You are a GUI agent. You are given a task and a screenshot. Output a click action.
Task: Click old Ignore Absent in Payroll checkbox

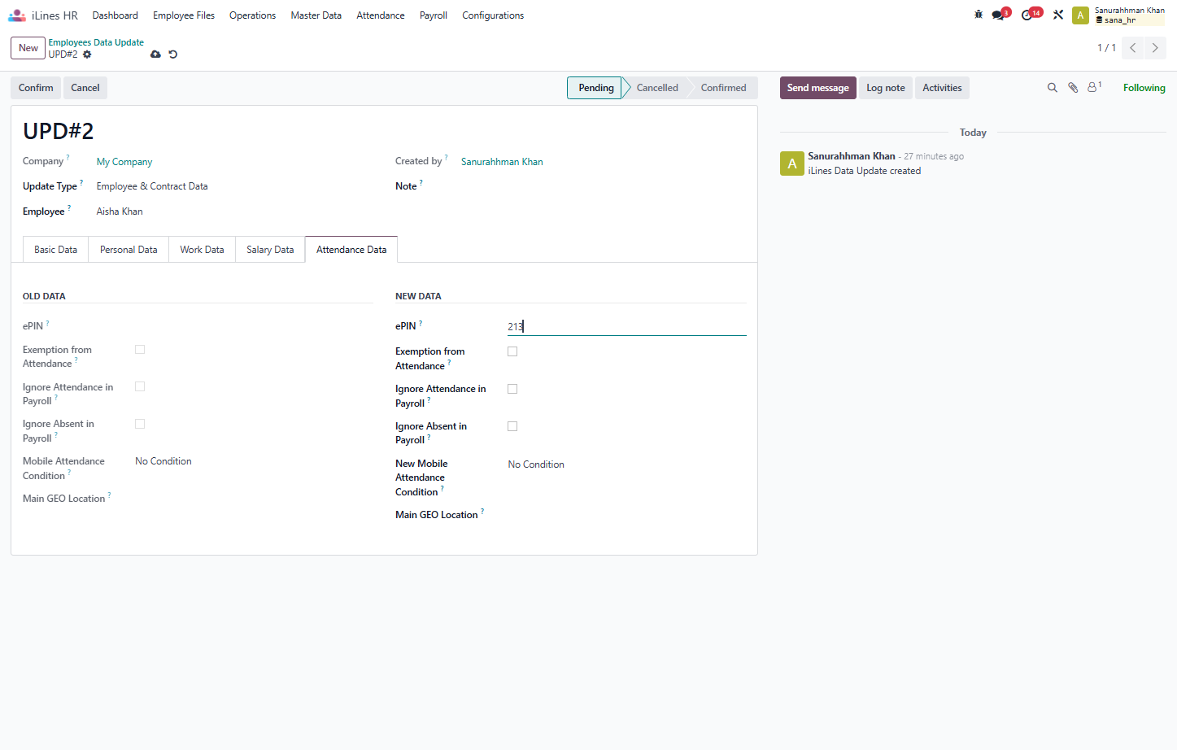[140, 424]
